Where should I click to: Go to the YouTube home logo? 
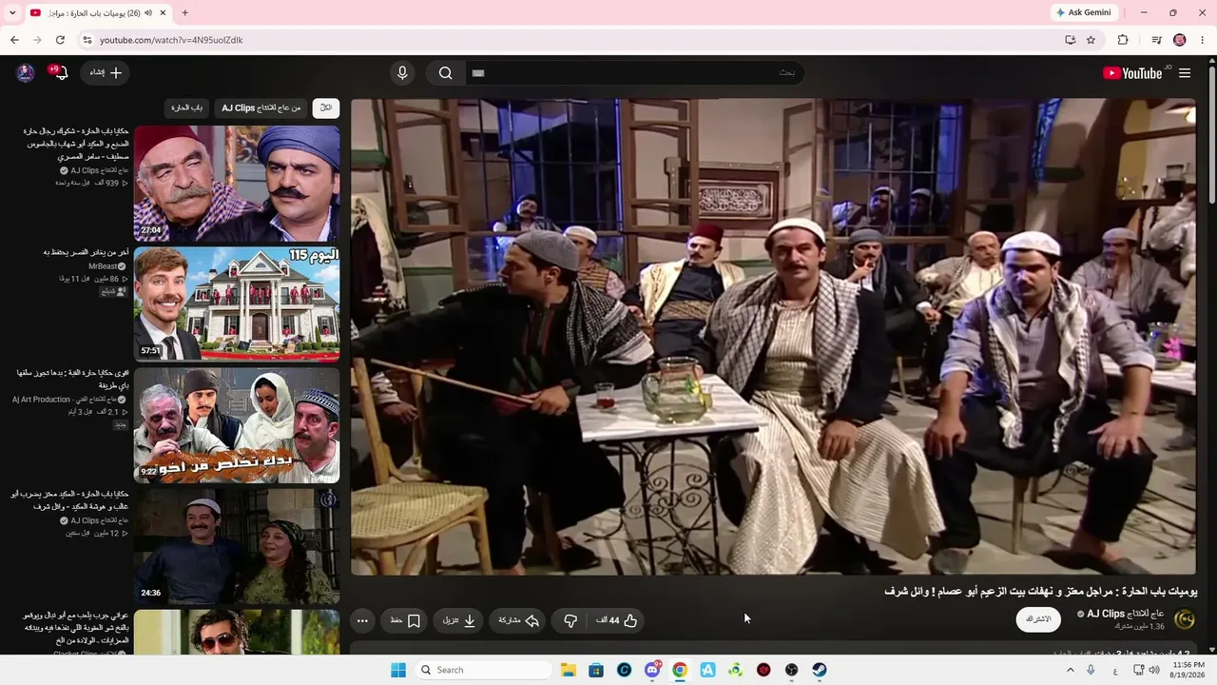click(x=1132, y=73)
